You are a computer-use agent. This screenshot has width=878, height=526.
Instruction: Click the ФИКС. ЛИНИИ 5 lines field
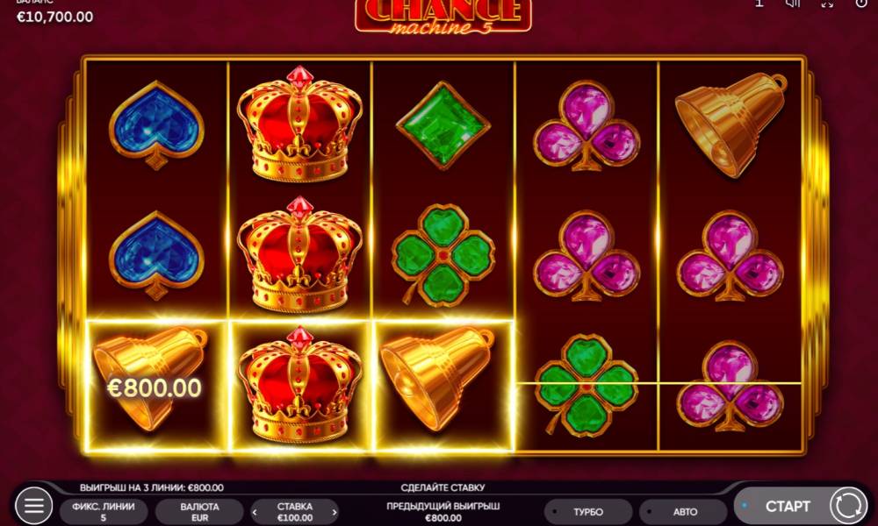click(x=103, y=511)
